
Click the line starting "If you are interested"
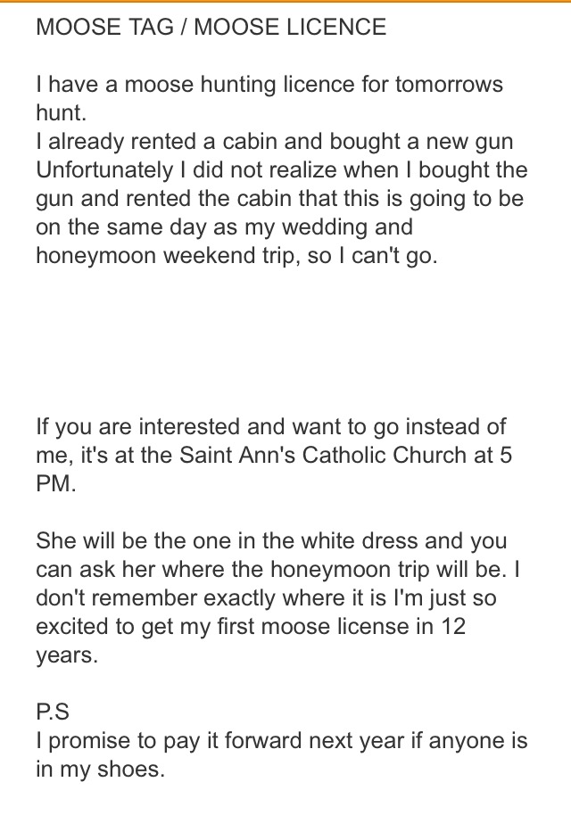point(271,426)
